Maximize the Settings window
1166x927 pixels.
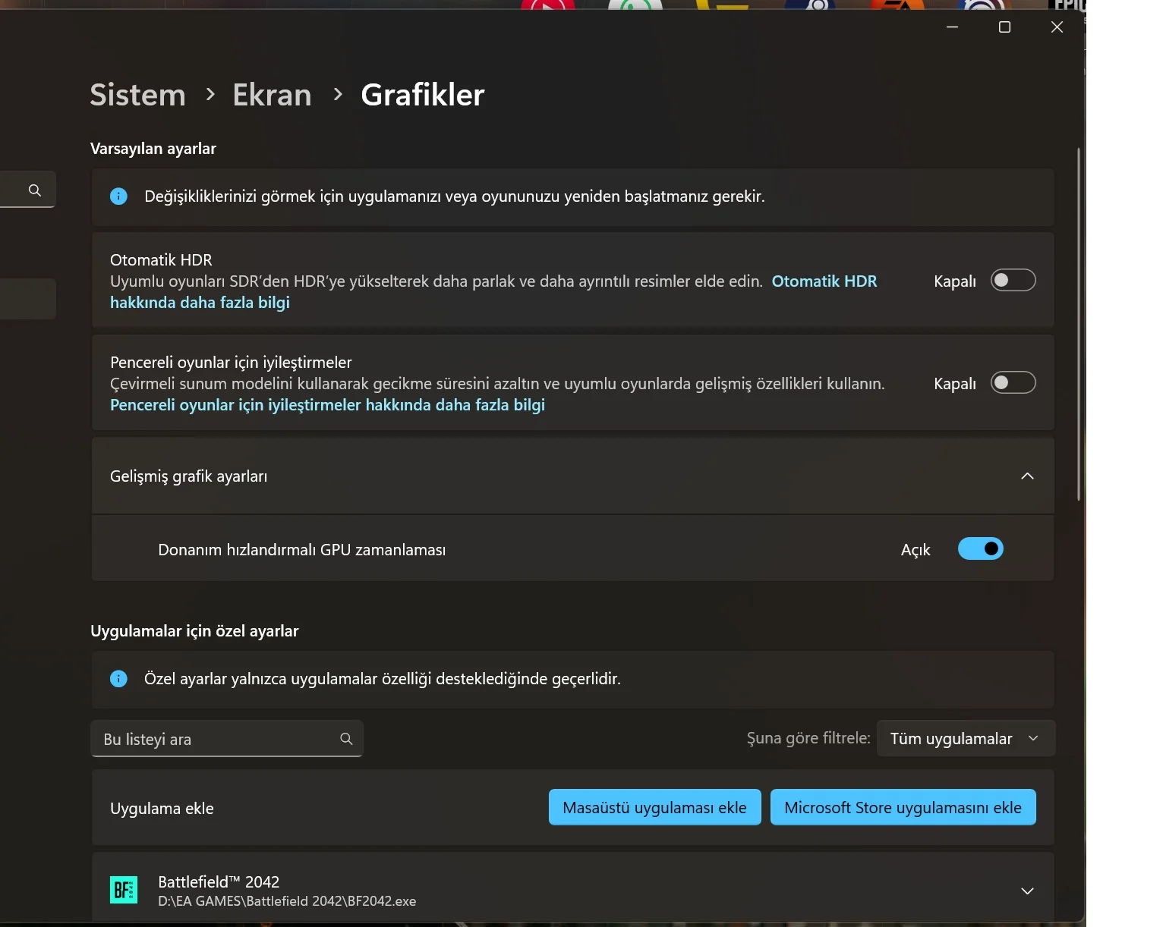1004,27
